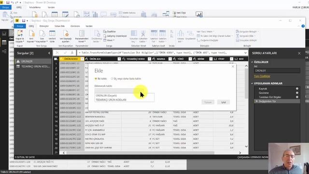This screenshot has width=309, height=174.
Task: Click the Satırları Tut icon
Action: pyautogui.click(x=154, y=33)
